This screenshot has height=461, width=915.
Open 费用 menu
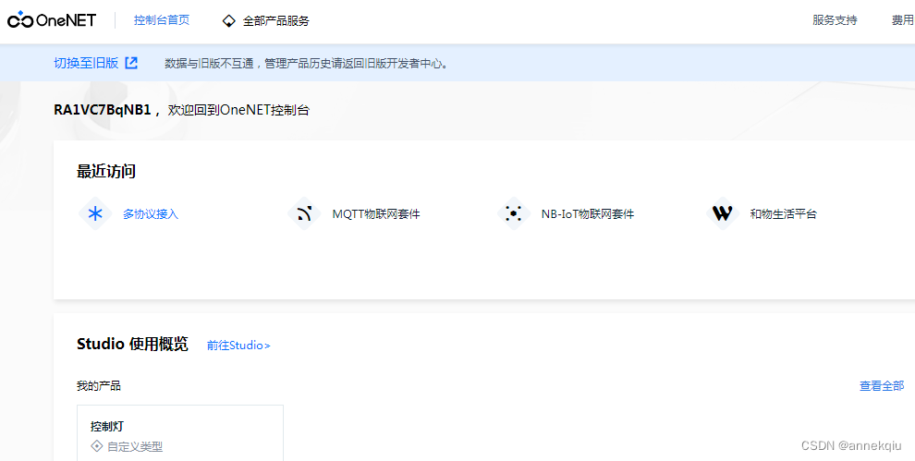[x=902, y=20]
